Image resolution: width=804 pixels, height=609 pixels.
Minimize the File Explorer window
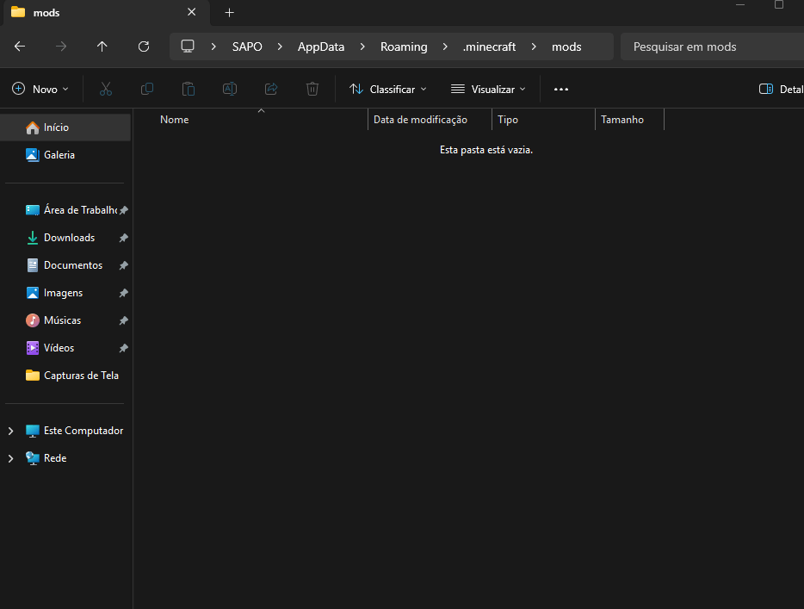tap(740, 4)
